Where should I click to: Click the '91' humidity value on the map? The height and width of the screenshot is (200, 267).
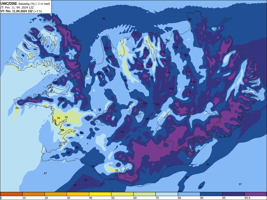point(201,187)
